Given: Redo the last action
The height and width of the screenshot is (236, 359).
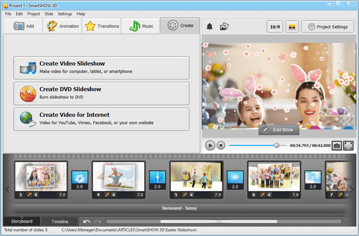Looking at the screenshot, I should (x=98, y=221).
